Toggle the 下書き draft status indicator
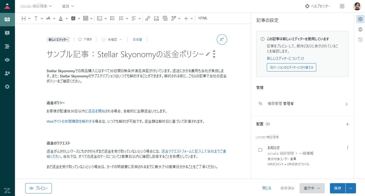 coord(85,40)
